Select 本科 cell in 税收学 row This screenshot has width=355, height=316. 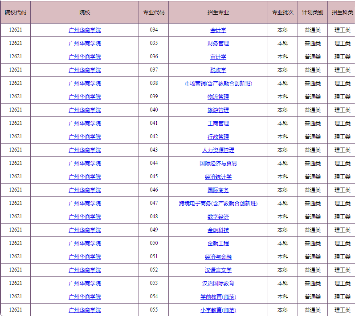(283, 70)
